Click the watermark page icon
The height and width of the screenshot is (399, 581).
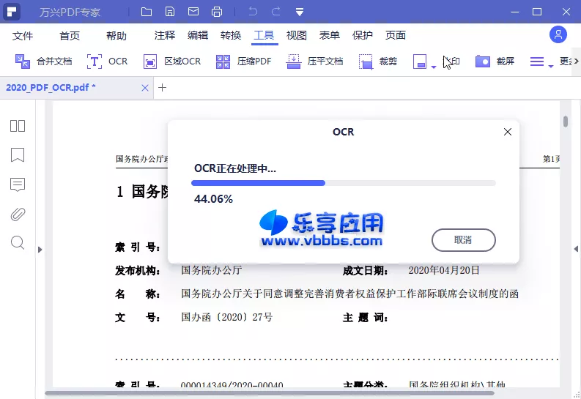point(420,61)
